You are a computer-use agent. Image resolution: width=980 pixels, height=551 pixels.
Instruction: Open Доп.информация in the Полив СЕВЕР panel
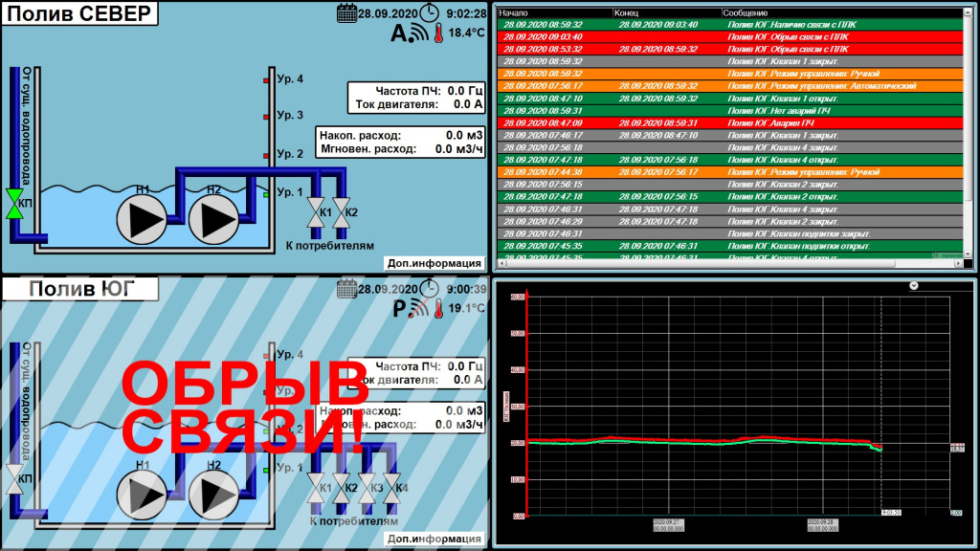pyautogui.click(x=434, y=263)
